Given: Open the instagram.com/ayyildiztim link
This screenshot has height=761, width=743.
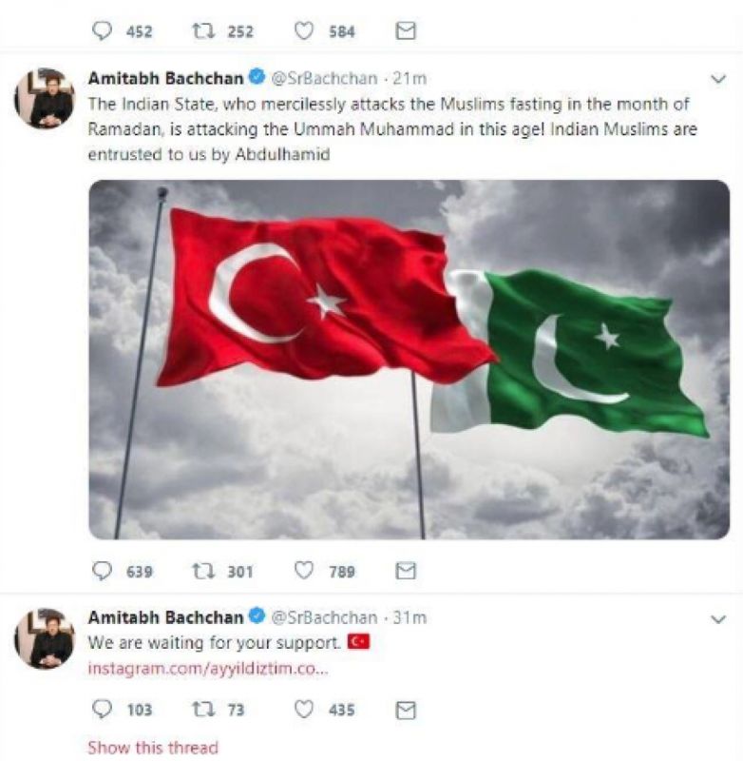Looking at the screenshot, I should pos(208,669).
